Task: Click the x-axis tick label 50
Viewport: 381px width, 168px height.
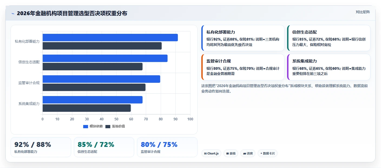Action: [116, 119]
